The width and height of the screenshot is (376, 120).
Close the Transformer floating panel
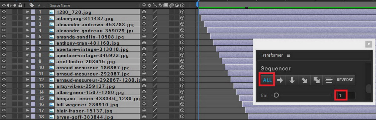click(368, 44)
